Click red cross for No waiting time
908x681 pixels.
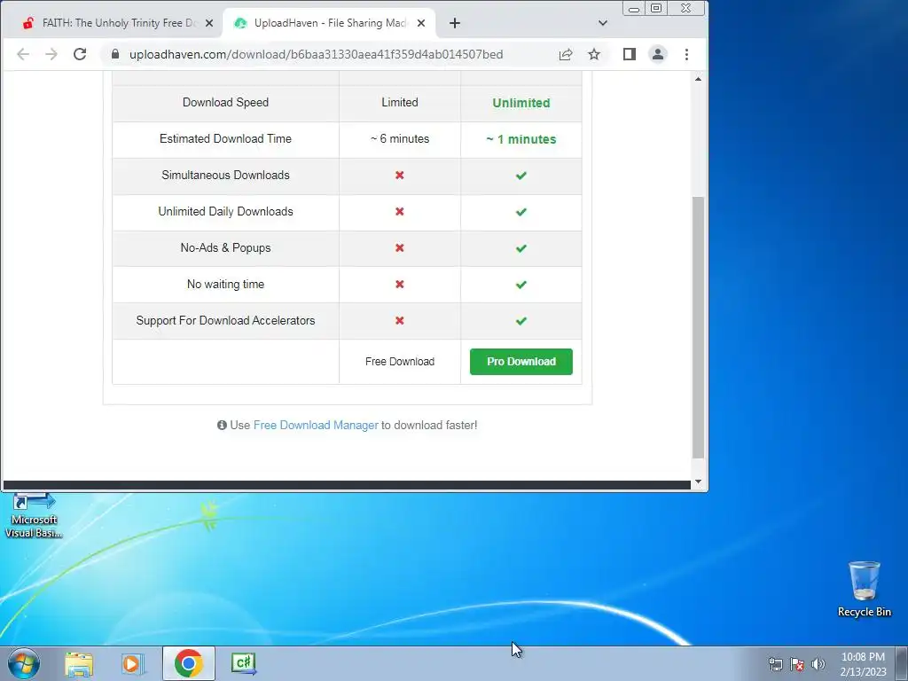[x=400, y=285]
